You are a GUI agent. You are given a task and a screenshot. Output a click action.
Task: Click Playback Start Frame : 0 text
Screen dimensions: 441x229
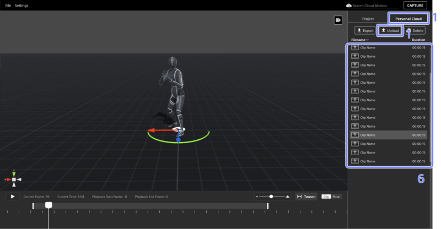(x=109, y=197)
